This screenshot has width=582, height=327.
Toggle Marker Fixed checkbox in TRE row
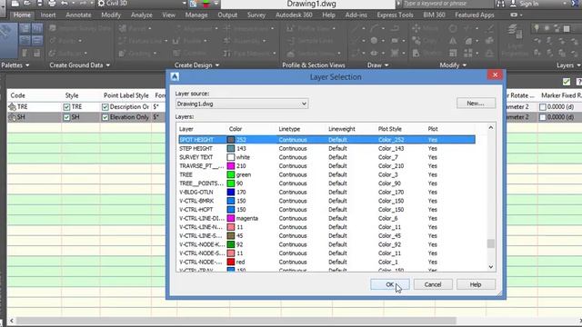[543, 107]
